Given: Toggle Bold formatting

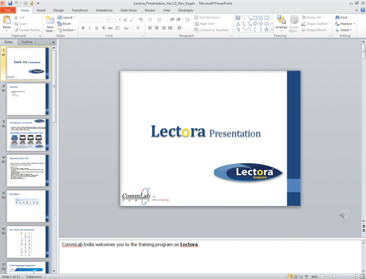Looking at the screenshot, I should point(83,28).
